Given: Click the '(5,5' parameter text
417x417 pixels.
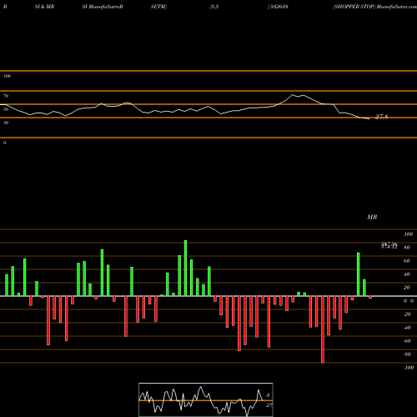Looking at the screenshot, I should [214, 7].
